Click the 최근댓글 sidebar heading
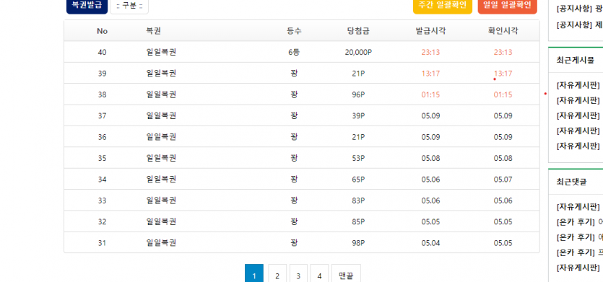Image resolution: width=603 pixels, height=282 pixels. [571, 182]
